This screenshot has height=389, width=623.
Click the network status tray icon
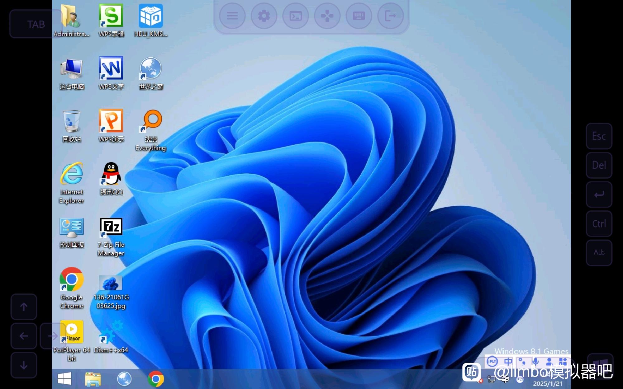click(x=491, y=379)
